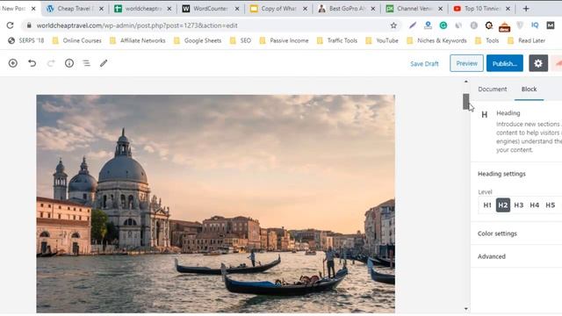Choose heading level H4
Viewport: 562px width, 316px height.
click(x=535, y=205)
